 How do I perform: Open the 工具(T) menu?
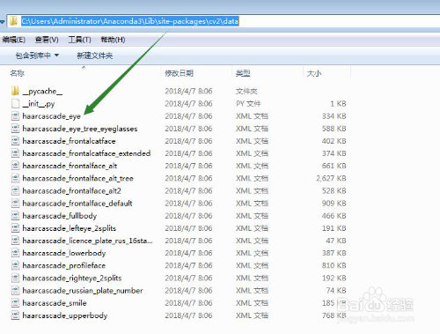tap(79, 40)
